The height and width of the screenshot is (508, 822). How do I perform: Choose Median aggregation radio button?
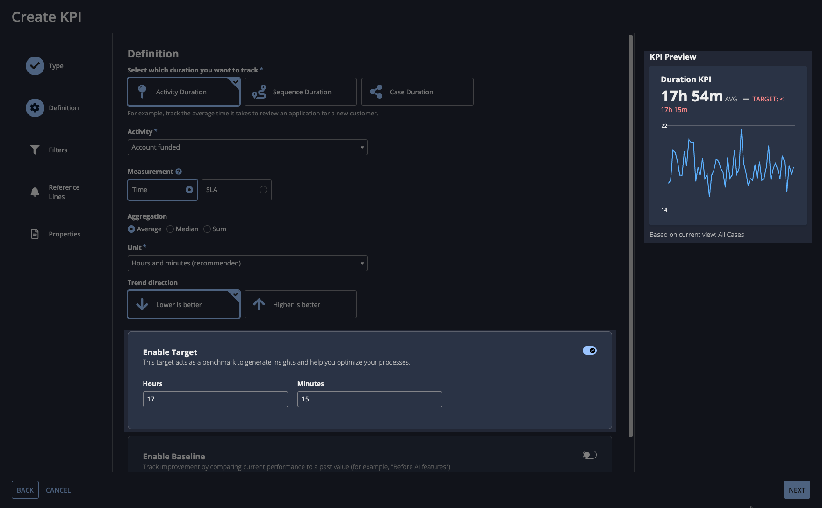[170, 229]
